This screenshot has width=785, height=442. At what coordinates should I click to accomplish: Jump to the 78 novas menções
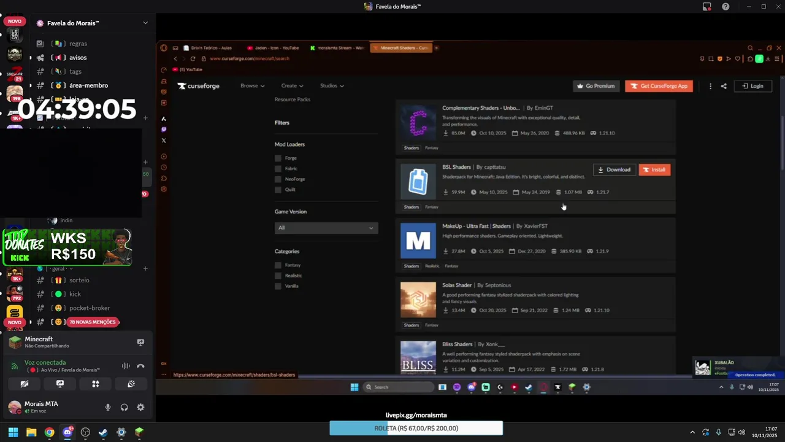(93, 322)
